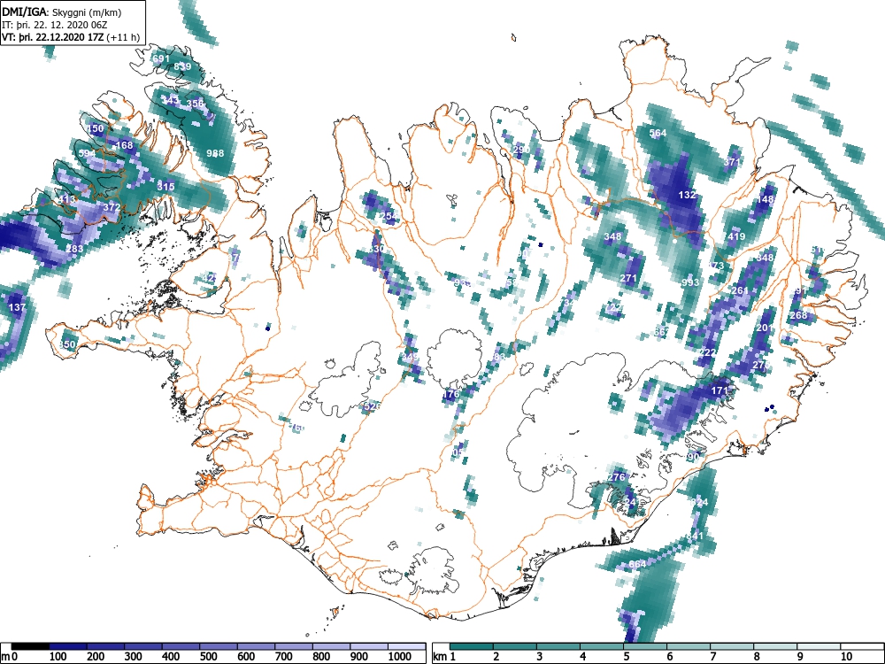
Task: Click the 839 visibility value
Action: 182,66
